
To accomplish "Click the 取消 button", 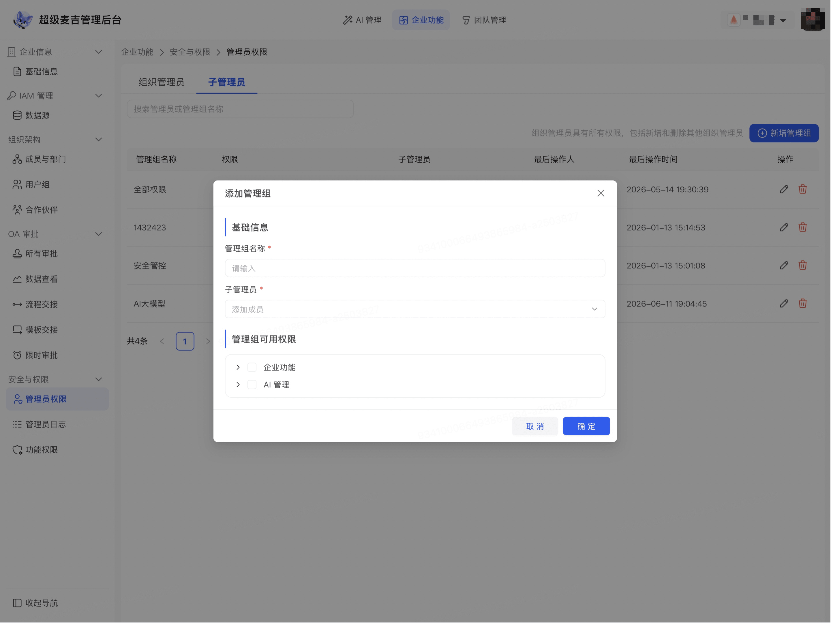I will click(x=535, y=426).
